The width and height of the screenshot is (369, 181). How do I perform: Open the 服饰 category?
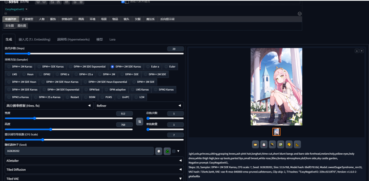pos(53,19)
